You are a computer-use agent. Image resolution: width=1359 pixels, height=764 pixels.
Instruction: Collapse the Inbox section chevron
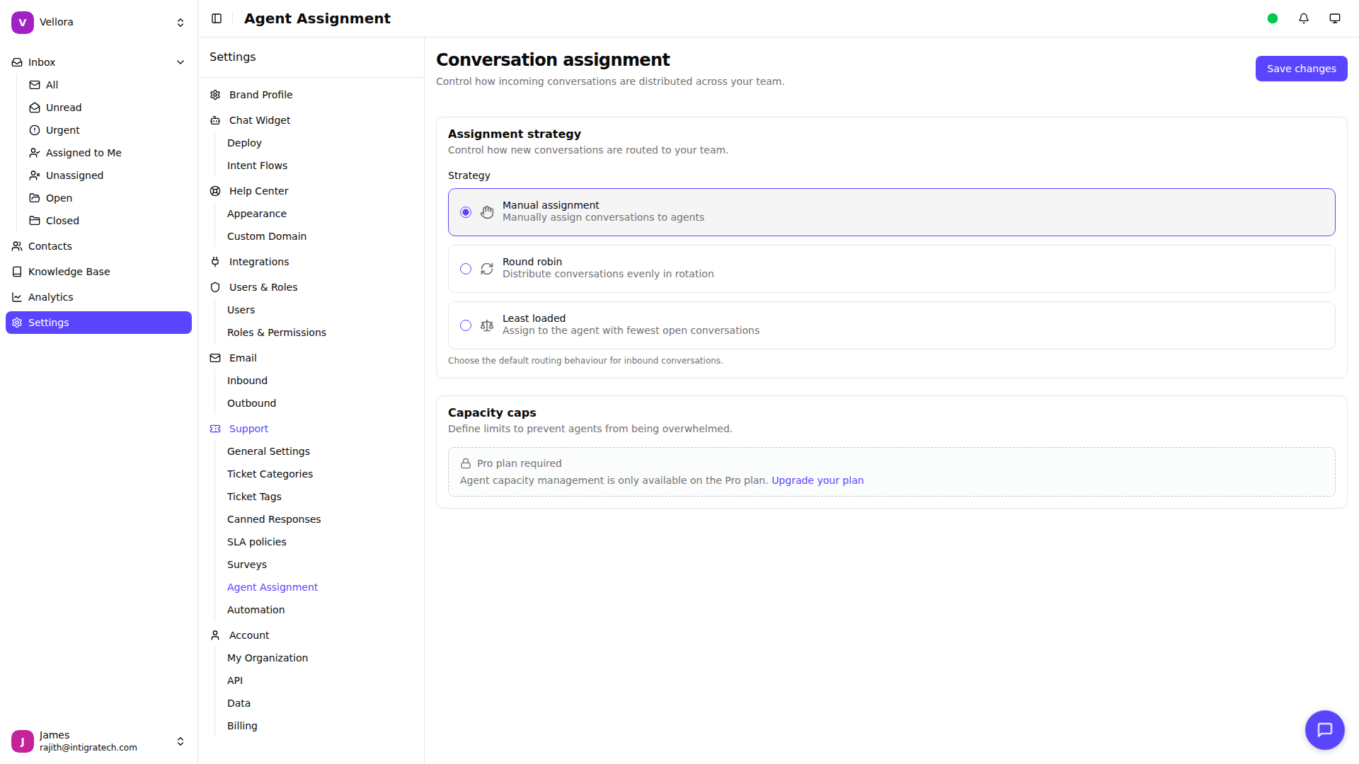click(x=180, y=62)
